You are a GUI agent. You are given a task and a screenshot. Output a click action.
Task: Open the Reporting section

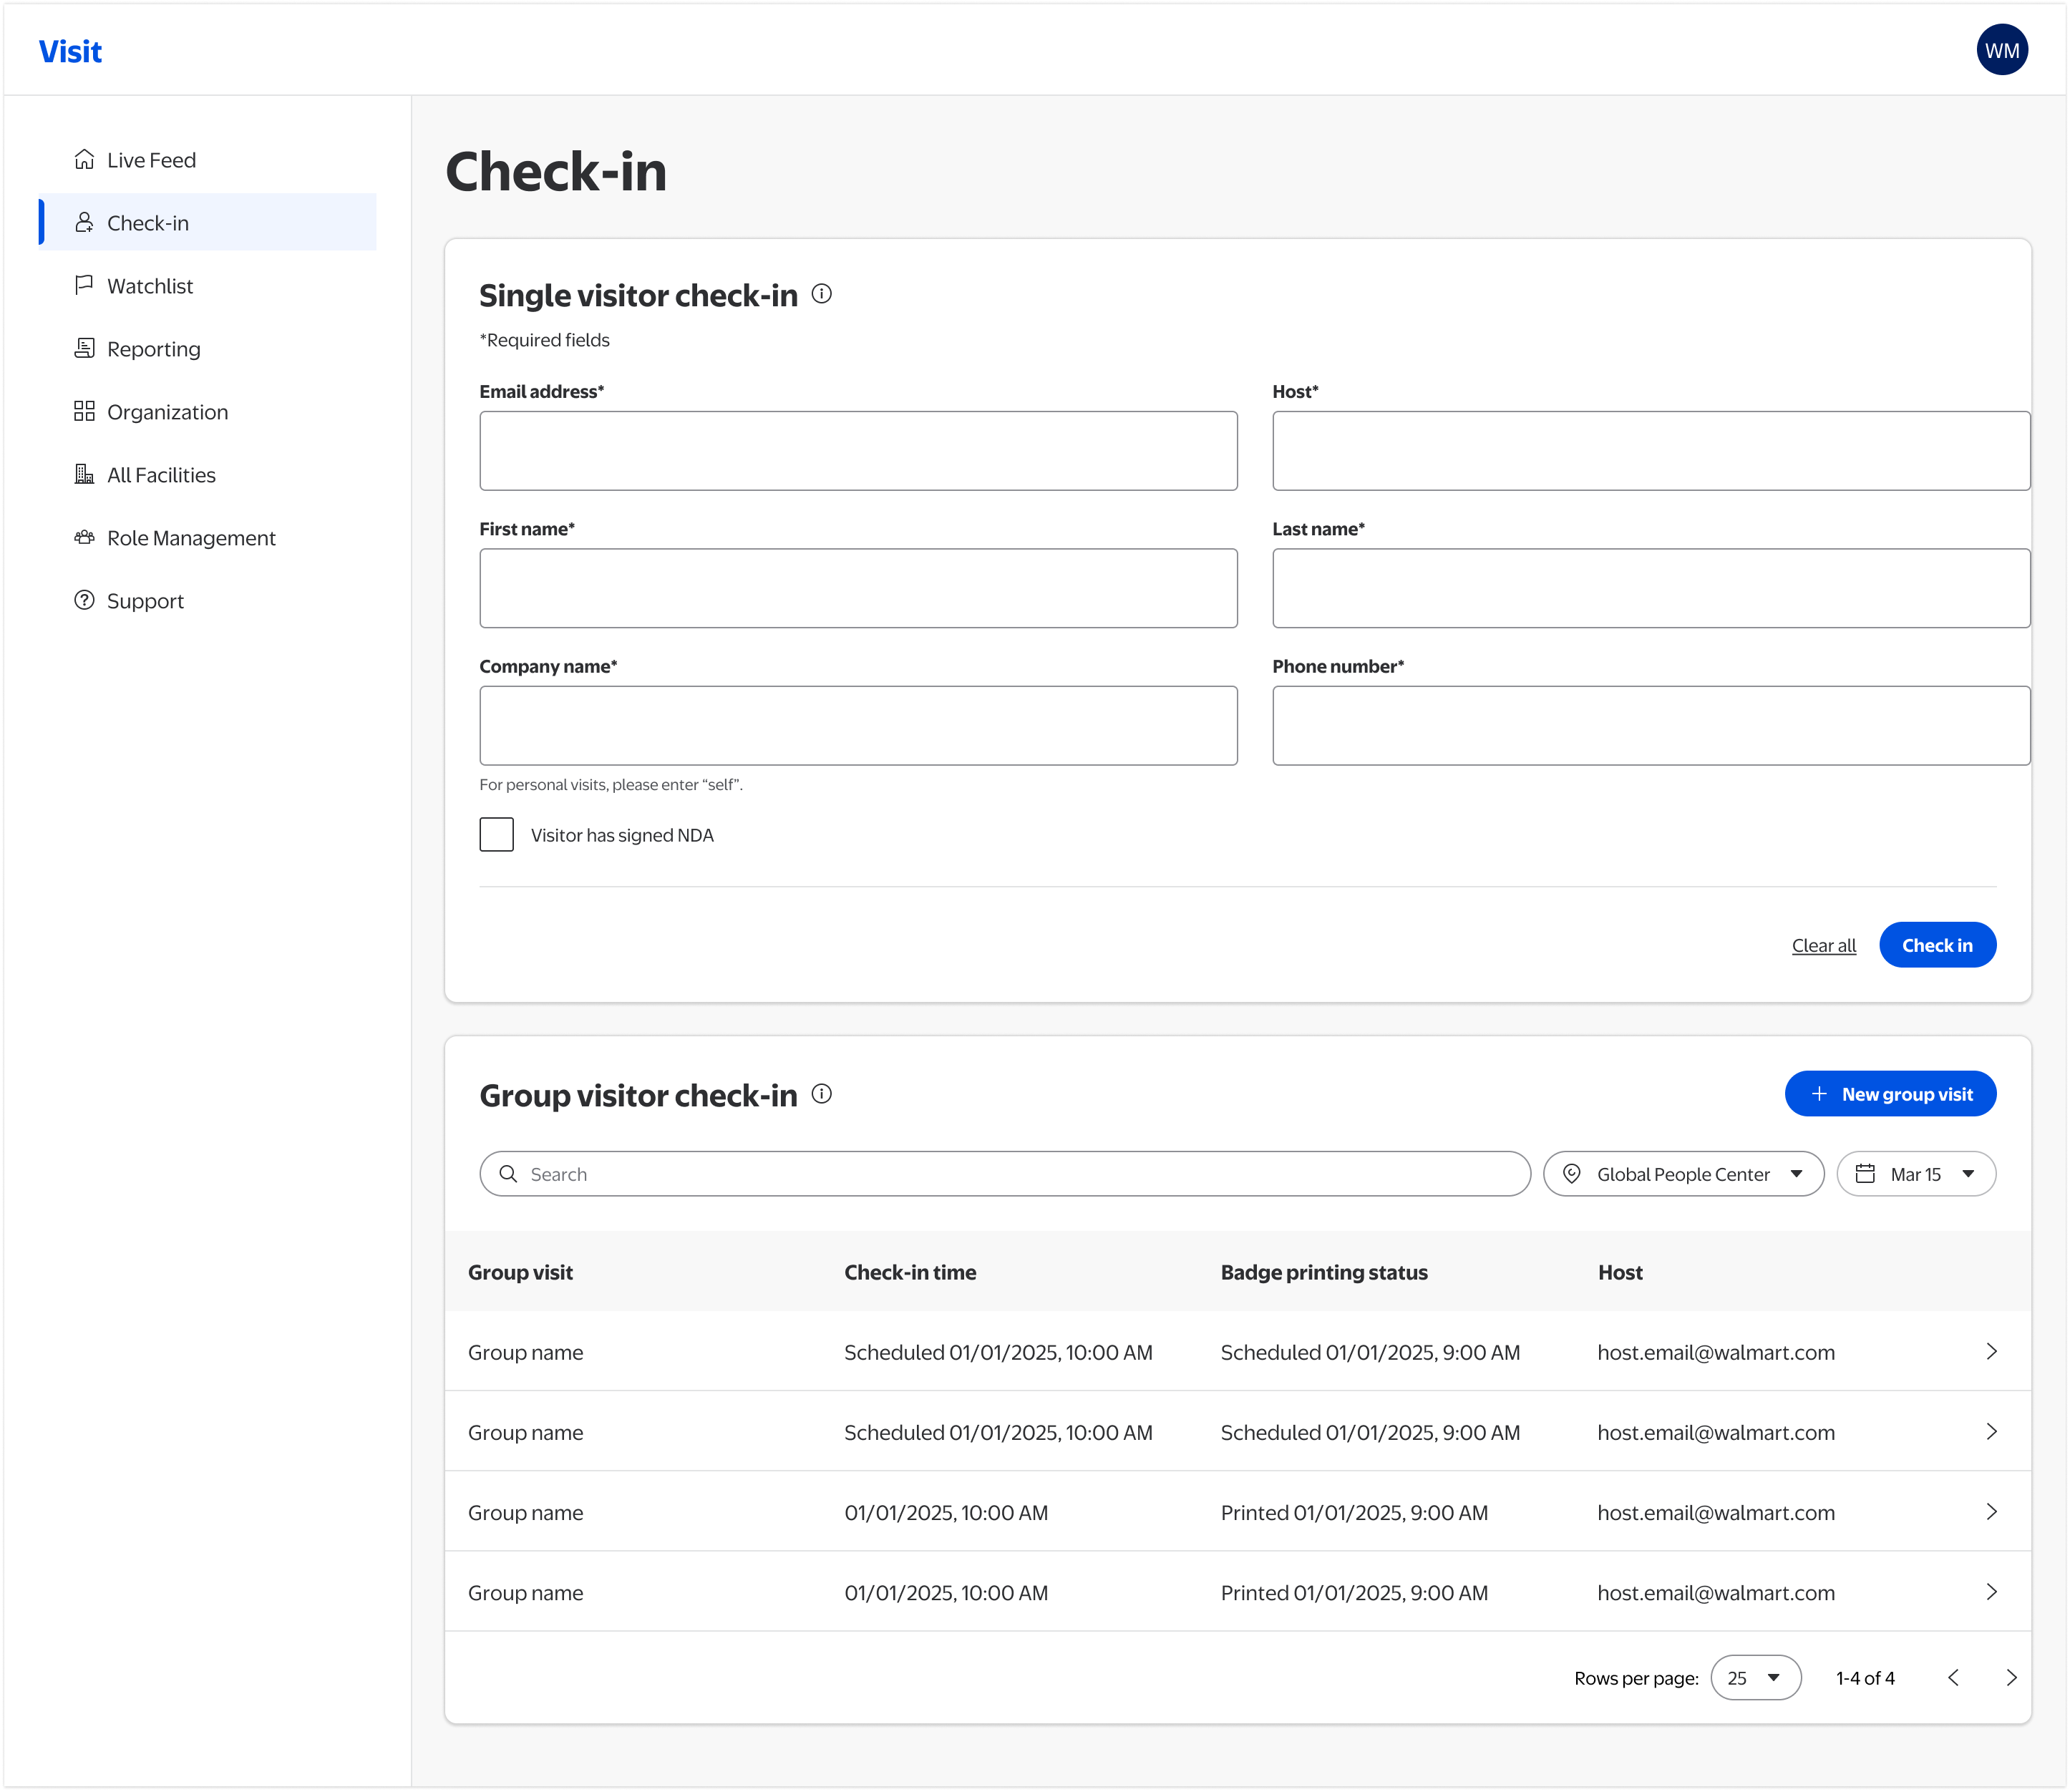[207, 349]
